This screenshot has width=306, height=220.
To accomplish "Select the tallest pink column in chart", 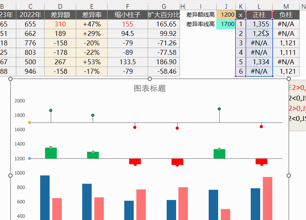I will point(267,198).
